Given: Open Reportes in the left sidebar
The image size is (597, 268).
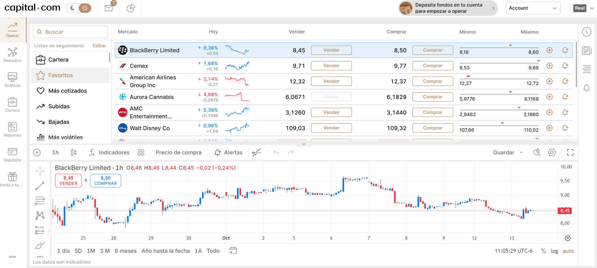Looking at the screenshot, I should point(12,129).
